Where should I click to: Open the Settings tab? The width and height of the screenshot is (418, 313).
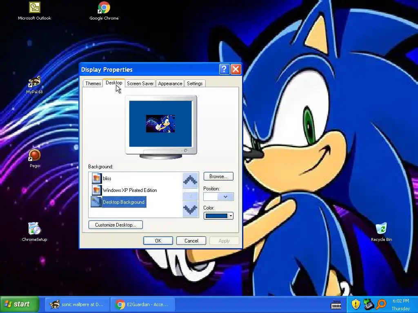point(195,84)
